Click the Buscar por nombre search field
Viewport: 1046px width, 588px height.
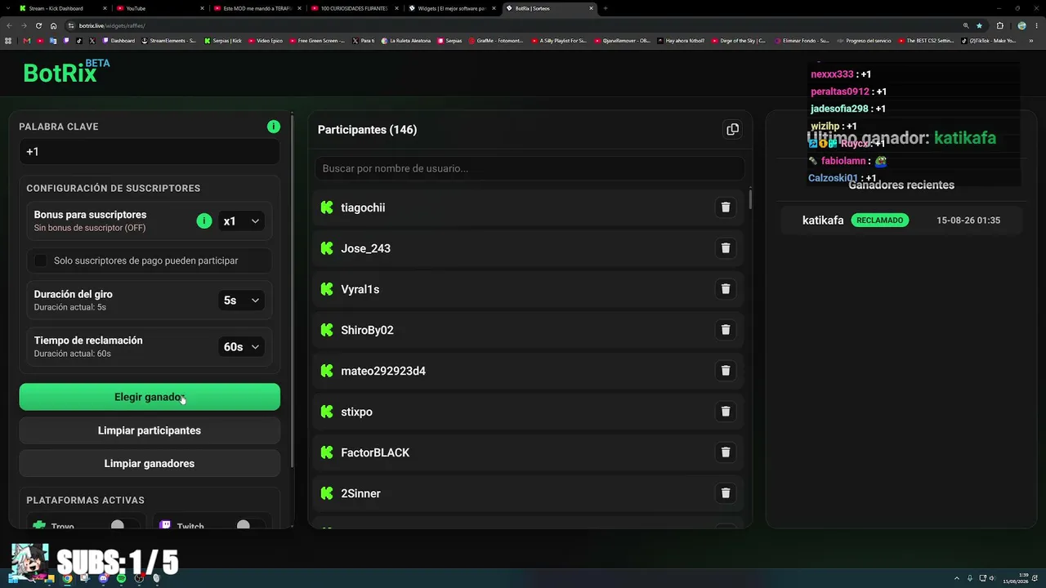(530, 168)
